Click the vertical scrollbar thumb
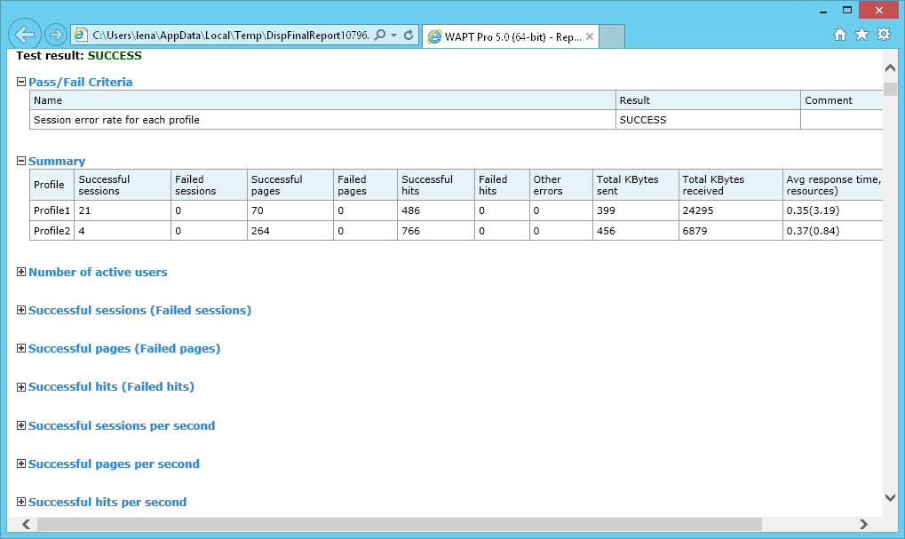This screenshot has width=905, height=539. [x=890, y=89]
